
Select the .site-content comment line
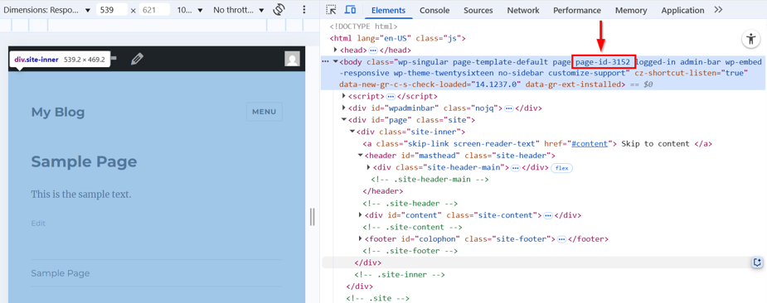point(412,227)
